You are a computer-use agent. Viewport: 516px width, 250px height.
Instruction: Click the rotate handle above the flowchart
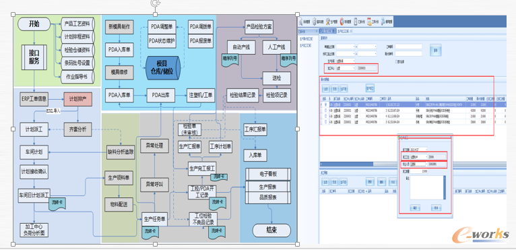point(155,3)
